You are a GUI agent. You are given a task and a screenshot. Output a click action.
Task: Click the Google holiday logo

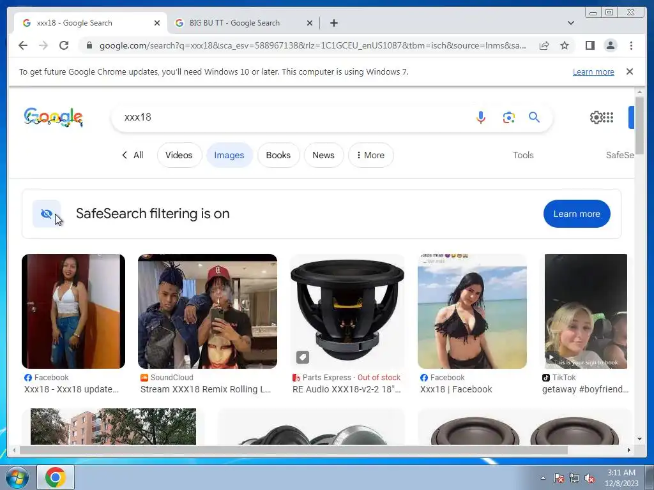pyautogui.click(x=54, y=117)
